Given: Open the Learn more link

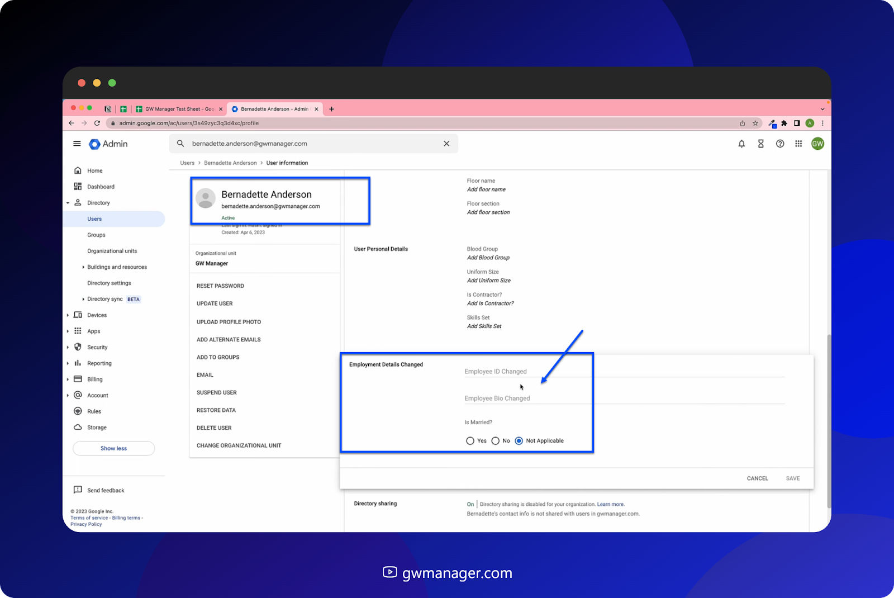Looking at the screenshot, I should 610,504.
